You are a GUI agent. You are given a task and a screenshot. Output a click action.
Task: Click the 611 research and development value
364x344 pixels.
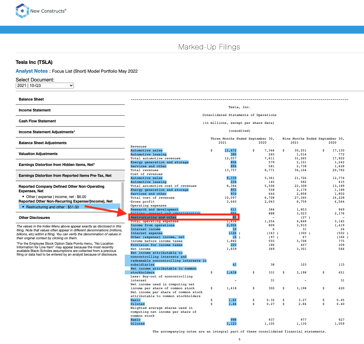[233, 210]
